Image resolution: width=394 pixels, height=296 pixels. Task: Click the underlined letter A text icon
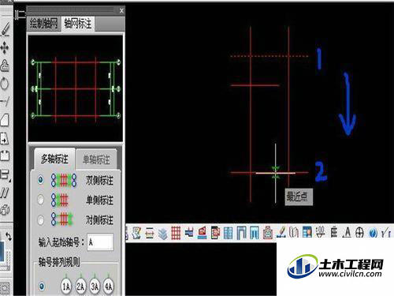[x=348, y=232]
